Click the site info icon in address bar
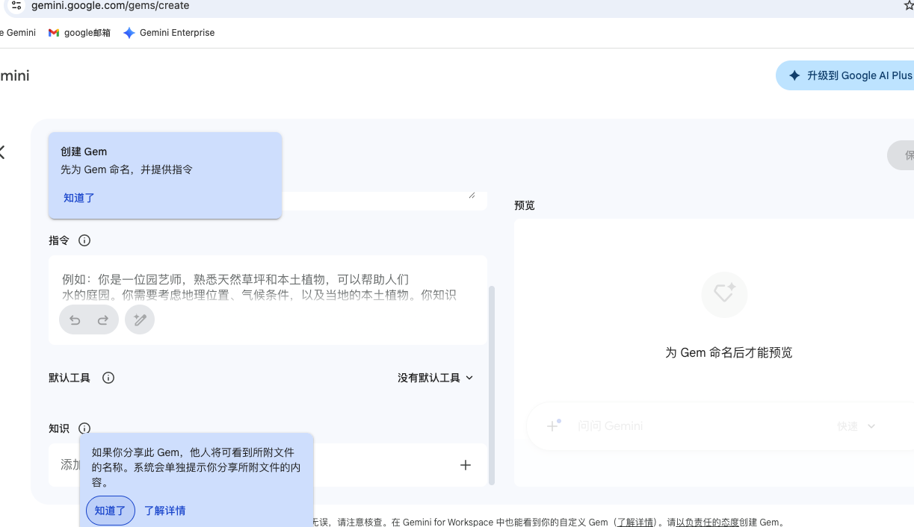Image resolution: width=914 pixels, height=527 pixels. (16, 5)
